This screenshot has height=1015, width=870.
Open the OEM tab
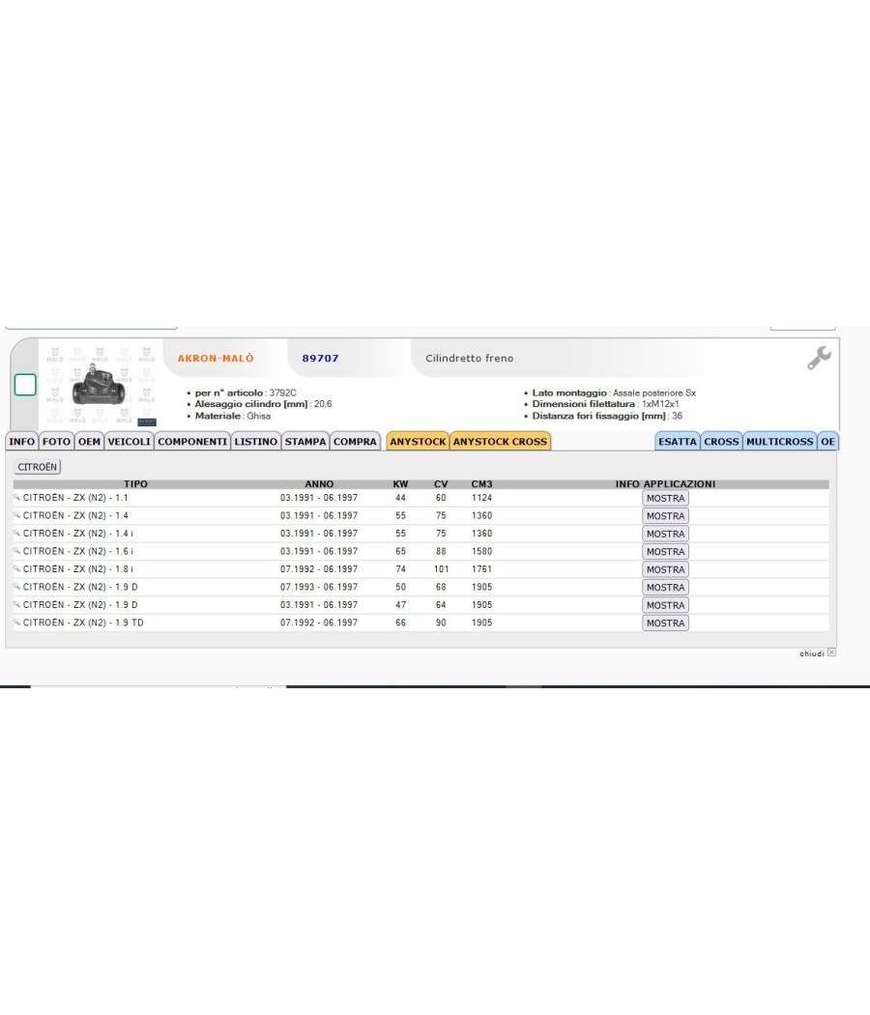(x=89, y=442)
